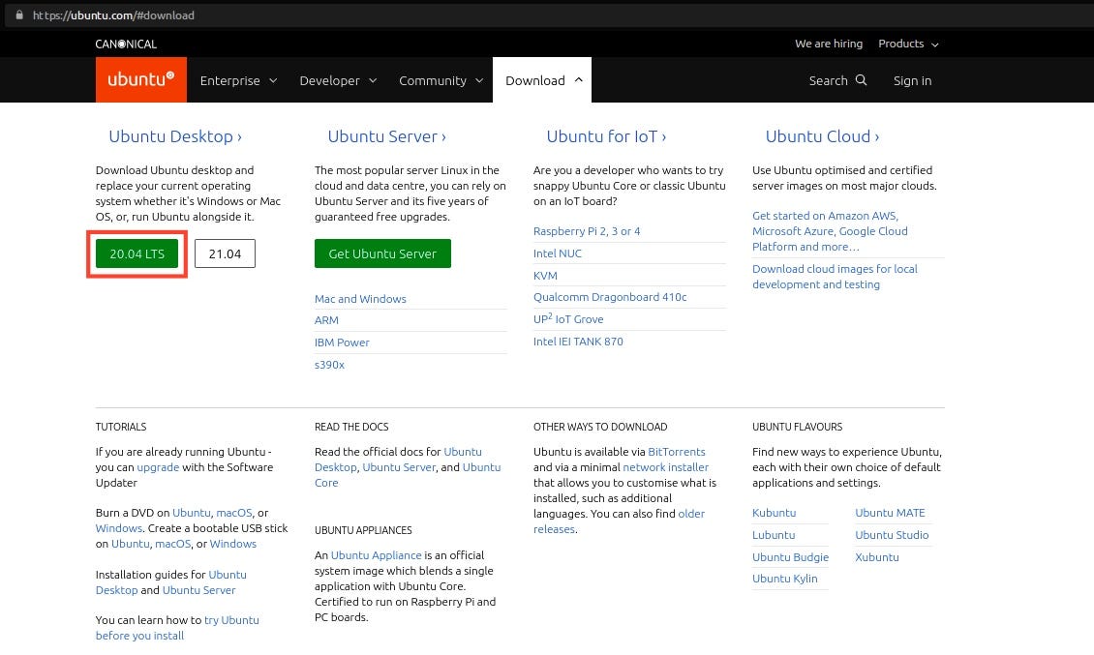Open the Ubuntu MATE link

(890, 513)
